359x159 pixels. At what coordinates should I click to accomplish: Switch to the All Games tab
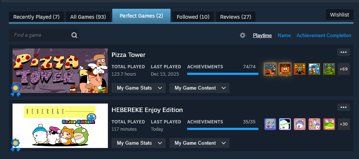coord(88,17)
